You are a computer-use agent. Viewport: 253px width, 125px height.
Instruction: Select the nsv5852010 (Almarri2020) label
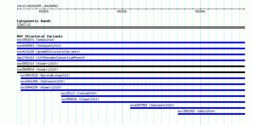38,63
